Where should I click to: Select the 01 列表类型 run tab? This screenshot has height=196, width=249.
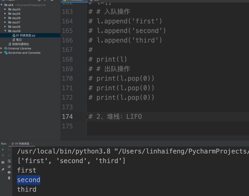(21, 143)
